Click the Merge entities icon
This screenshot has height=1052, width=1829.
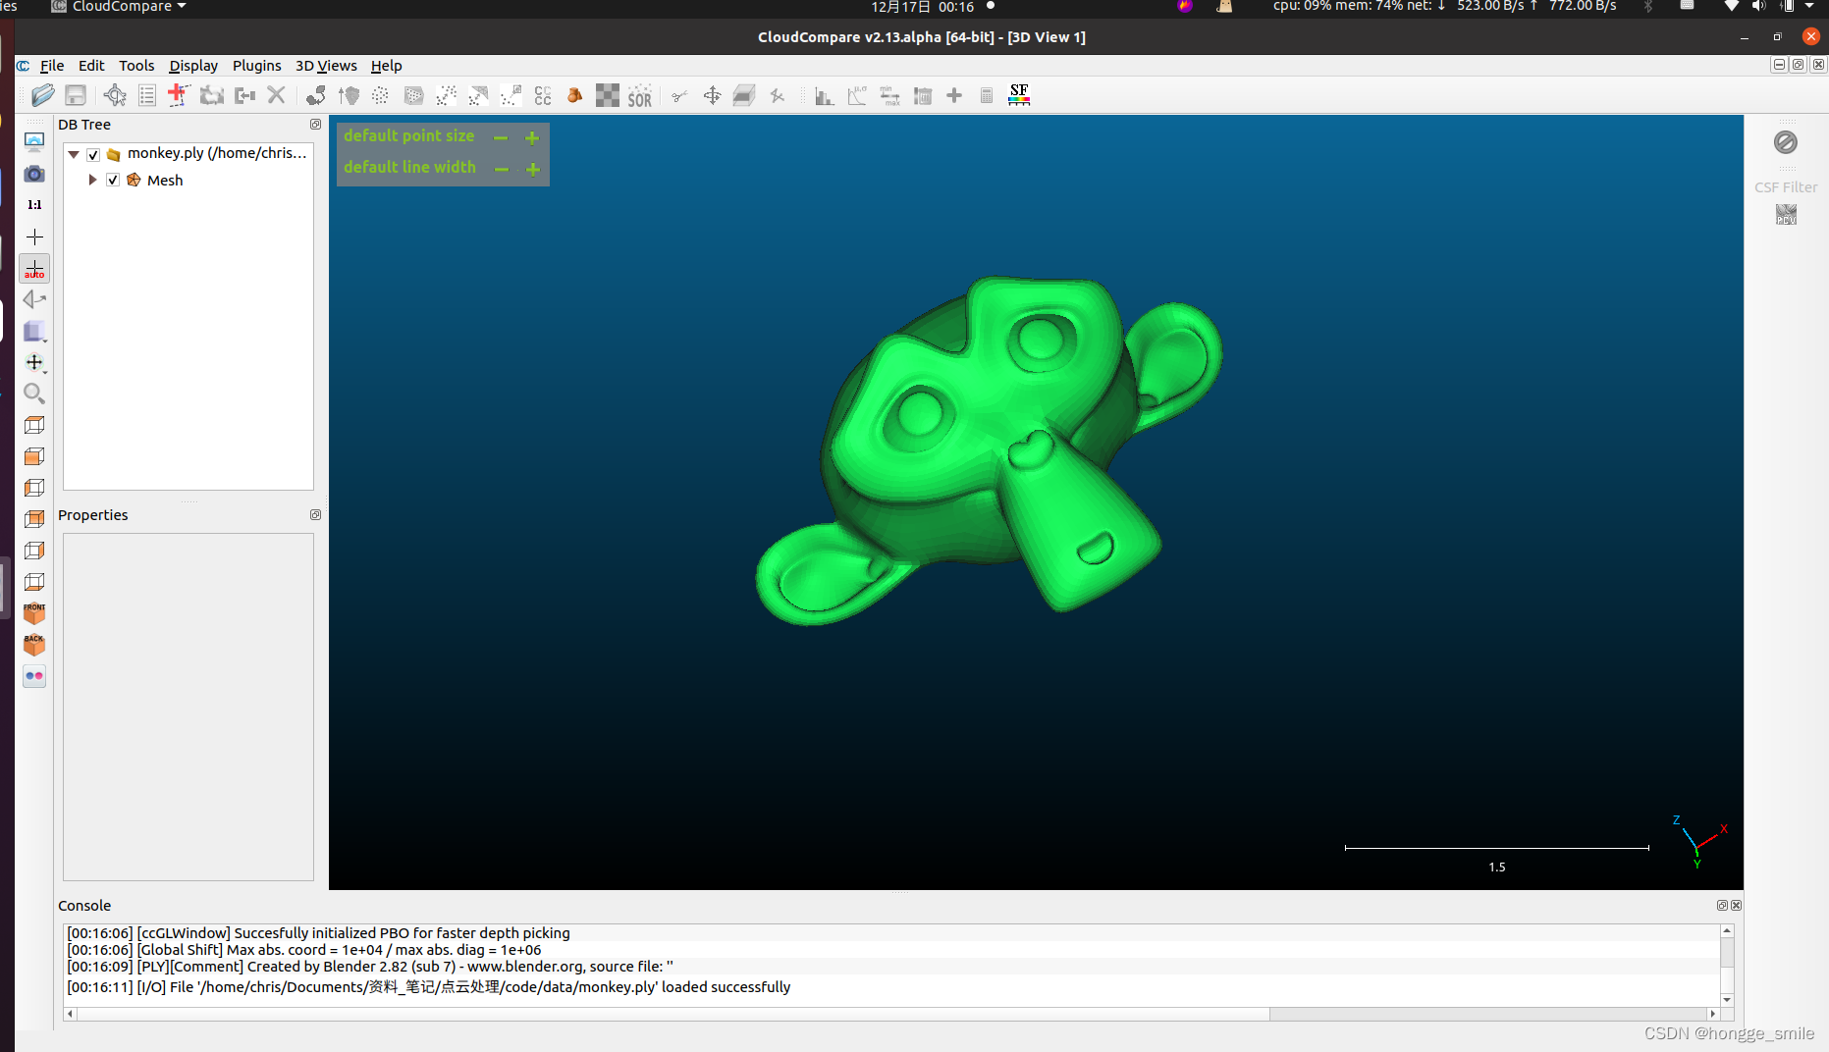[244, 95]
